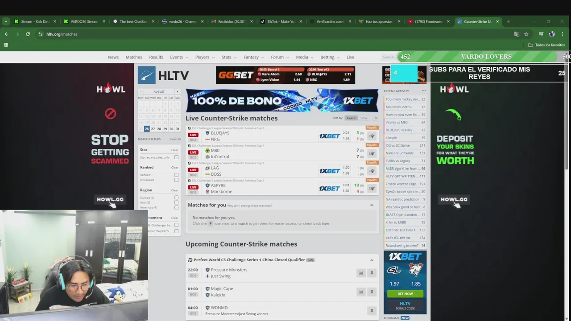Switch to the VARDO26 Stream tab
This screenshot has height=321, width=571.
pyautogui.click(x=84, y=21)
